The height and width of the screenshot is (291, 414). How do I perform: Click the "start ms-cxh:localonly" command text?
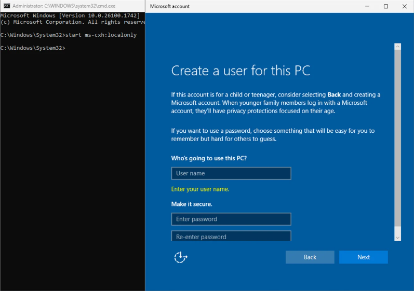pos(101,35)
